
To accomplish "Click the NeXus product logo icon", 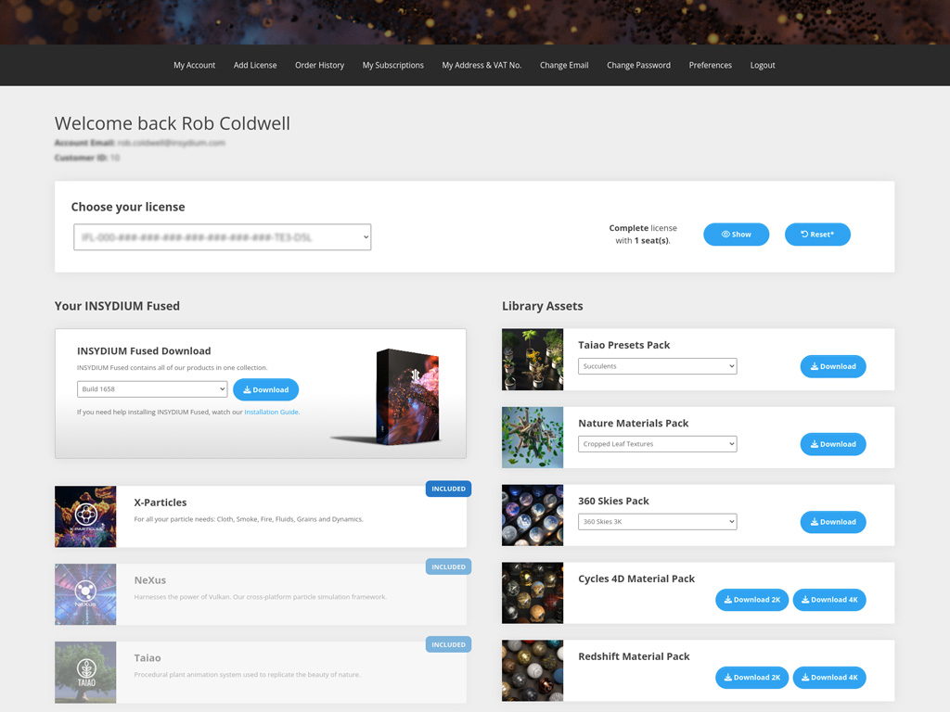I will pyautogui.click(x=85, y=593).
